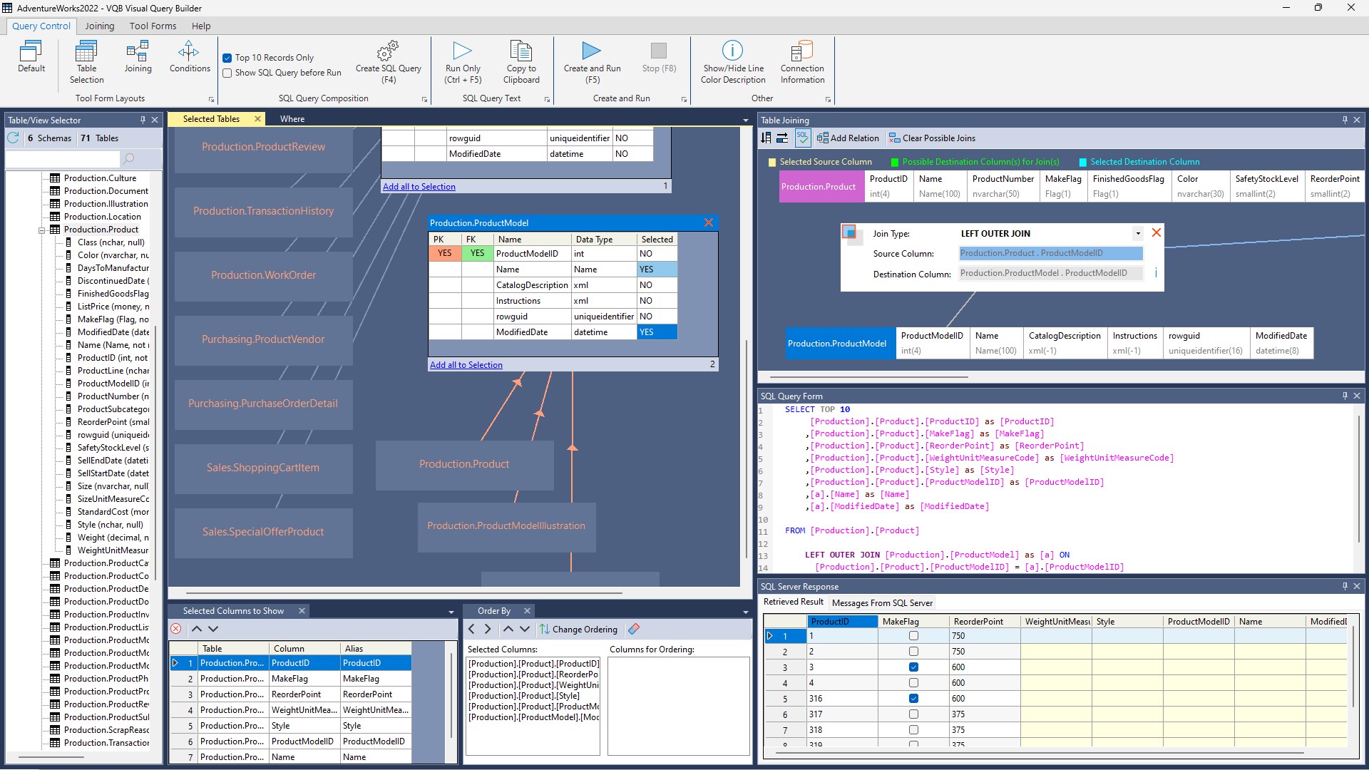Refresh the schema list in Table/View Selector

click(14, 138)
